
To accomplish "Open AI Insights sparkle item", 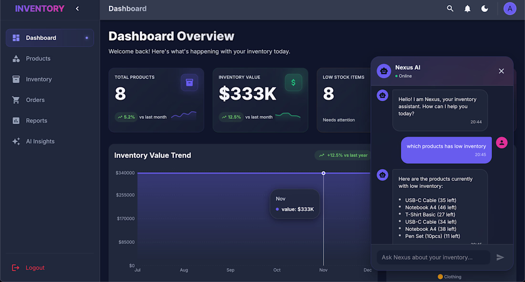I will [x=50, y=141].
